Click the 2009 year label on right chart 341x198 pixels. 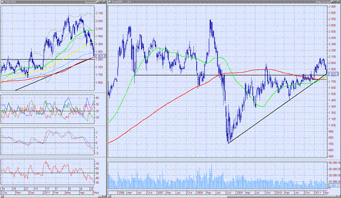240,193
